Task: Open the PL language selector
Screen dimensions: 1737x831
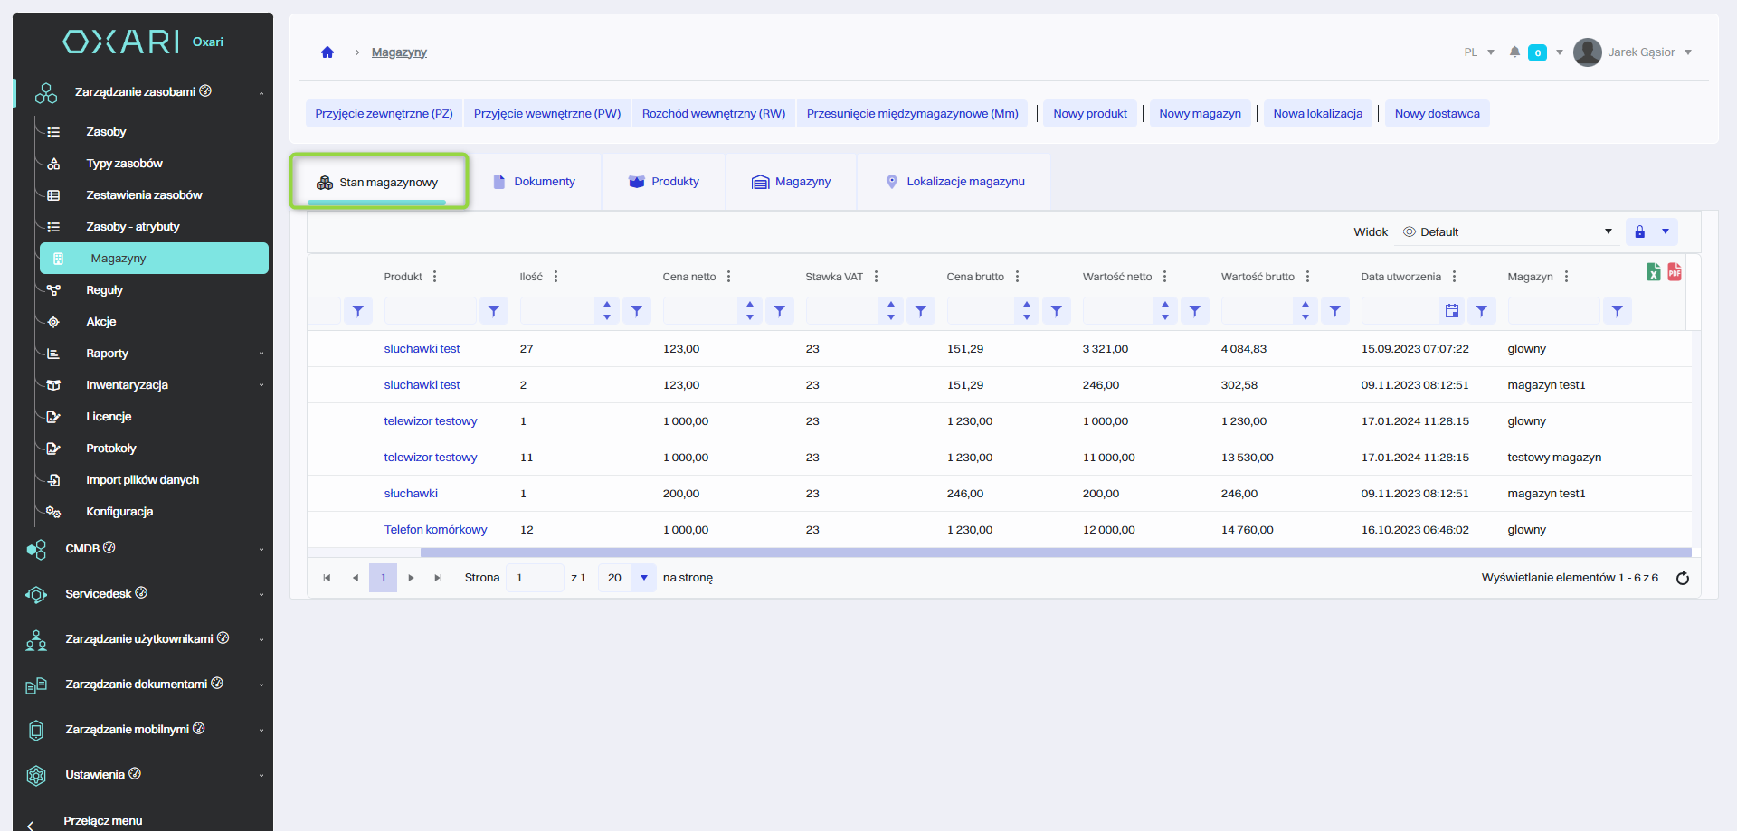Action: tap(1478, 52)
